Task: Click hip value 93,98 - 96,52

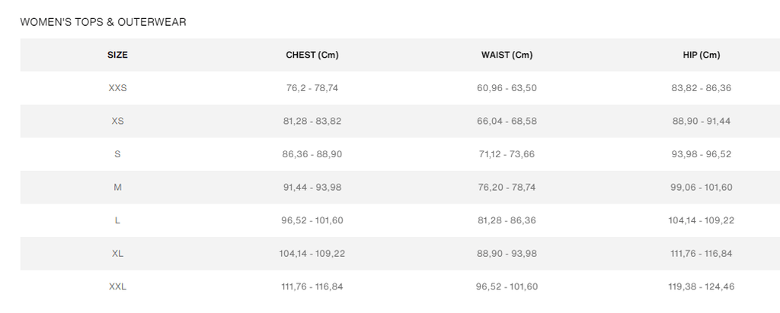Action: (x=702, y=154)
